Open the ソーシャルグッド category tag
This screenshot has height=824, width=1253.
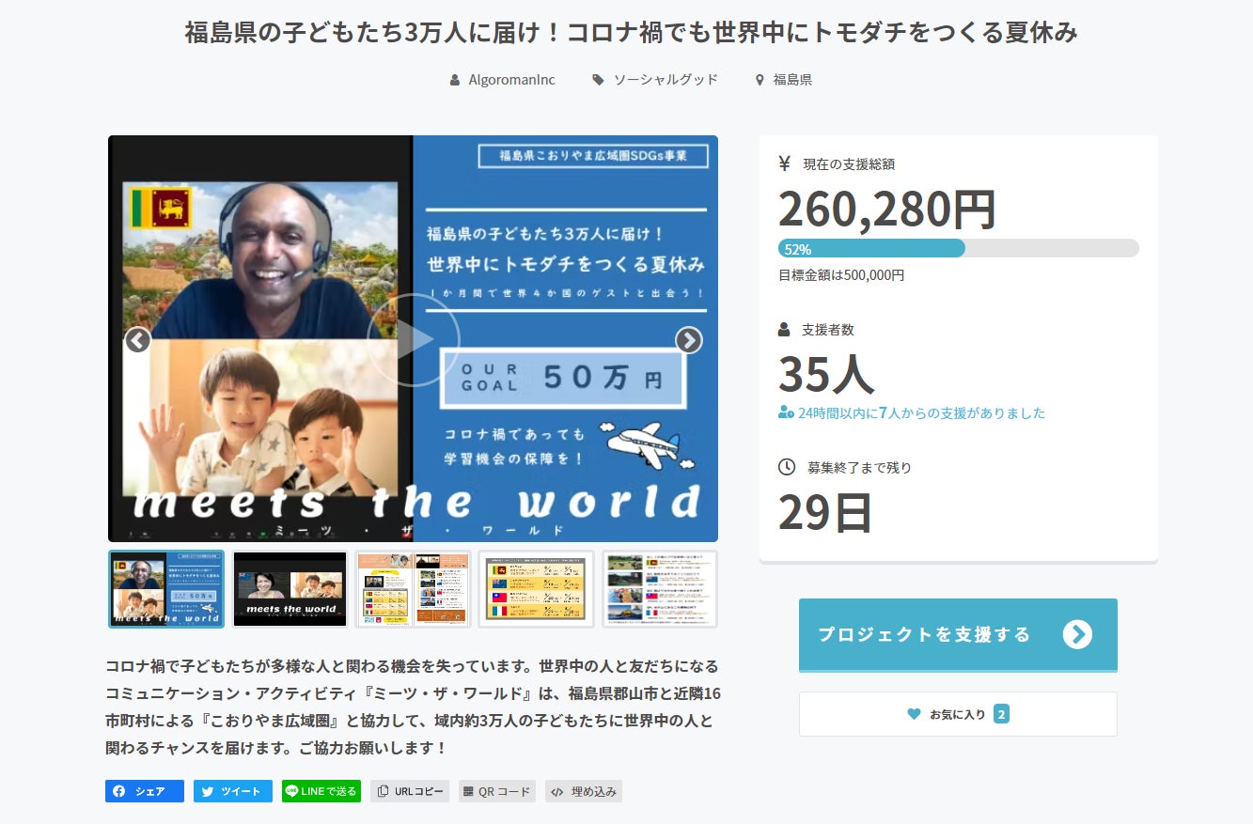click(x=665, y=80)
